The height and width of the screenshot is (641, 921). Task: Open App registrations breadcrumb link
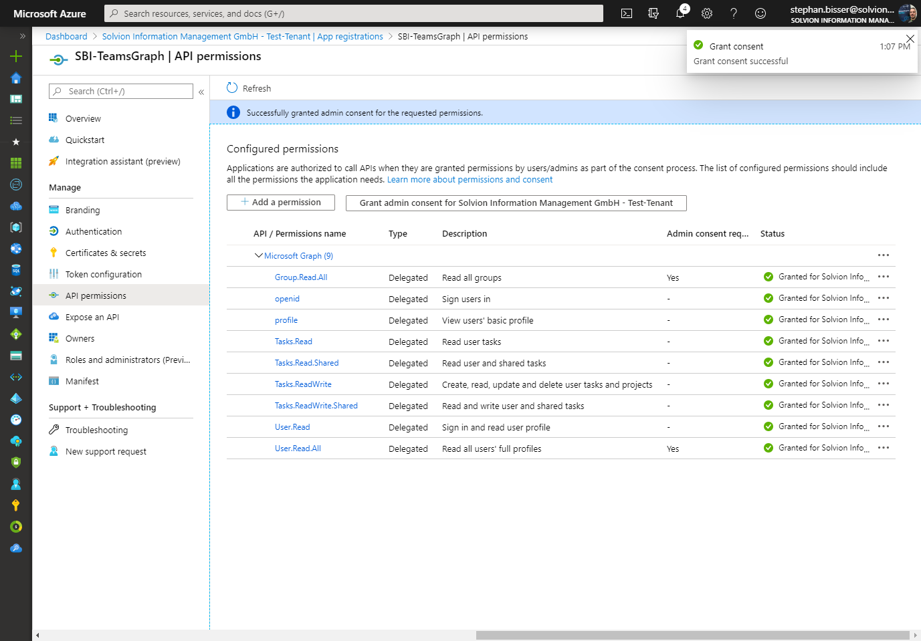[243, 37]
